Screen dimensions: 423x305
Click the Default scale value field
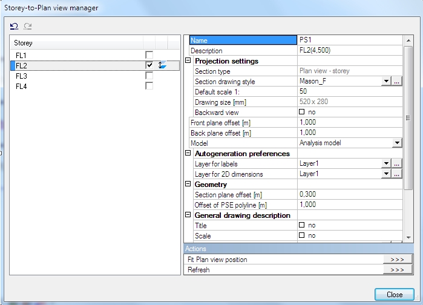348,91
